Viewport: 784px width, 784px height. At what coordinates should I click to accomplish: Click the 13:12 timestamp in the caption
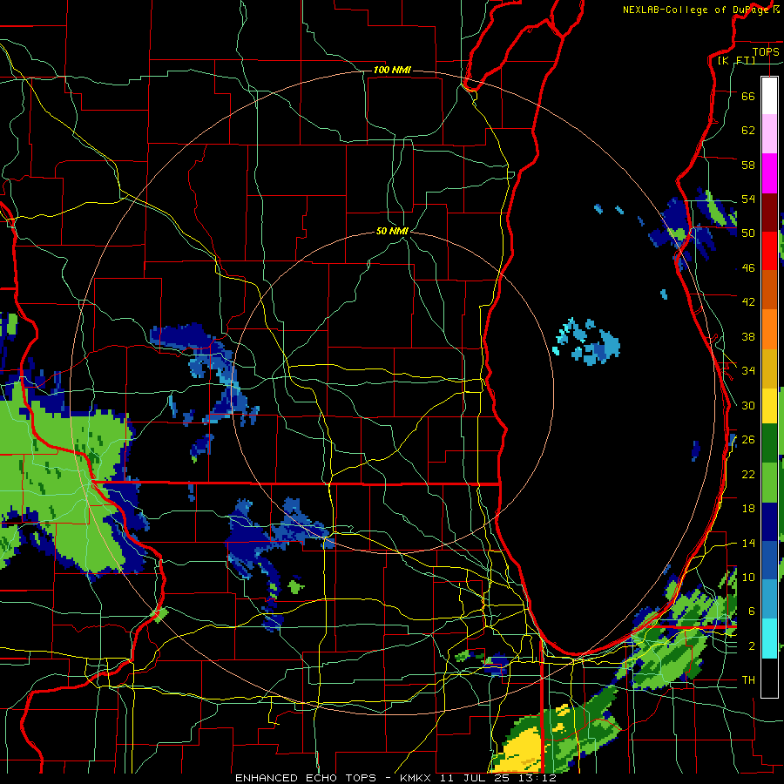pyautogui.click(x=537, y=778)
